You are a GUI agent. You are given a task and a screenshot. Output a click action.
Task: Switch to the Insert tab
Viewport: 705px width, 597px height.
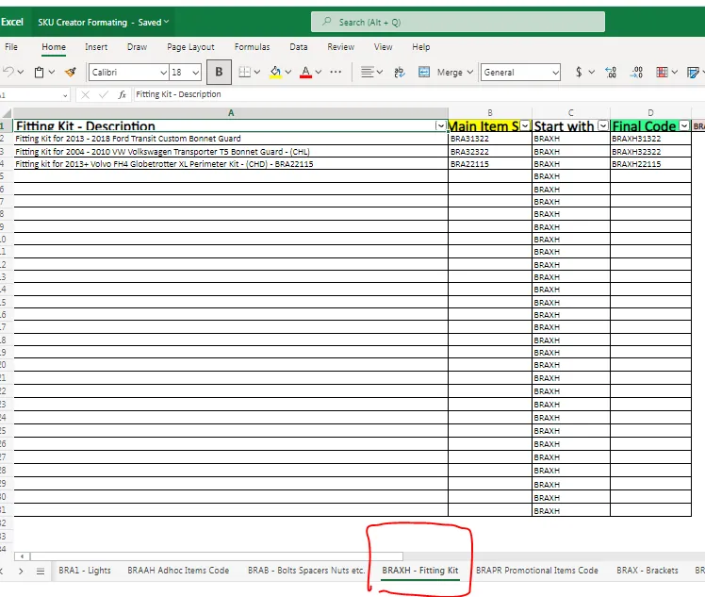pos(96,47)
